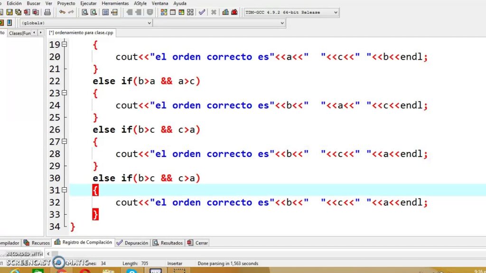Open the AStyle menu
Viewport: 486px width, 273px height.
[140, 3]
